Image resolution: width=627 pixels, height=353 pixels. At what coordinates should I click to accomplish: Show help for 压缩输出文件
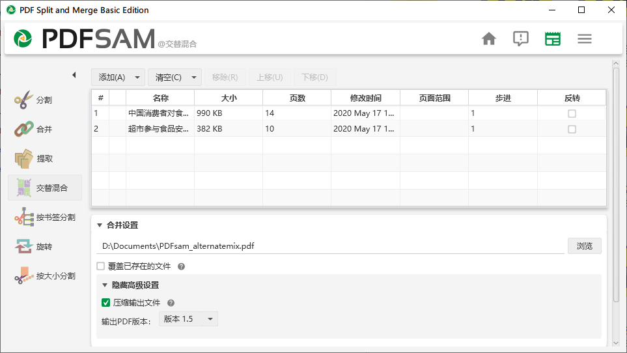pos(171,303)
